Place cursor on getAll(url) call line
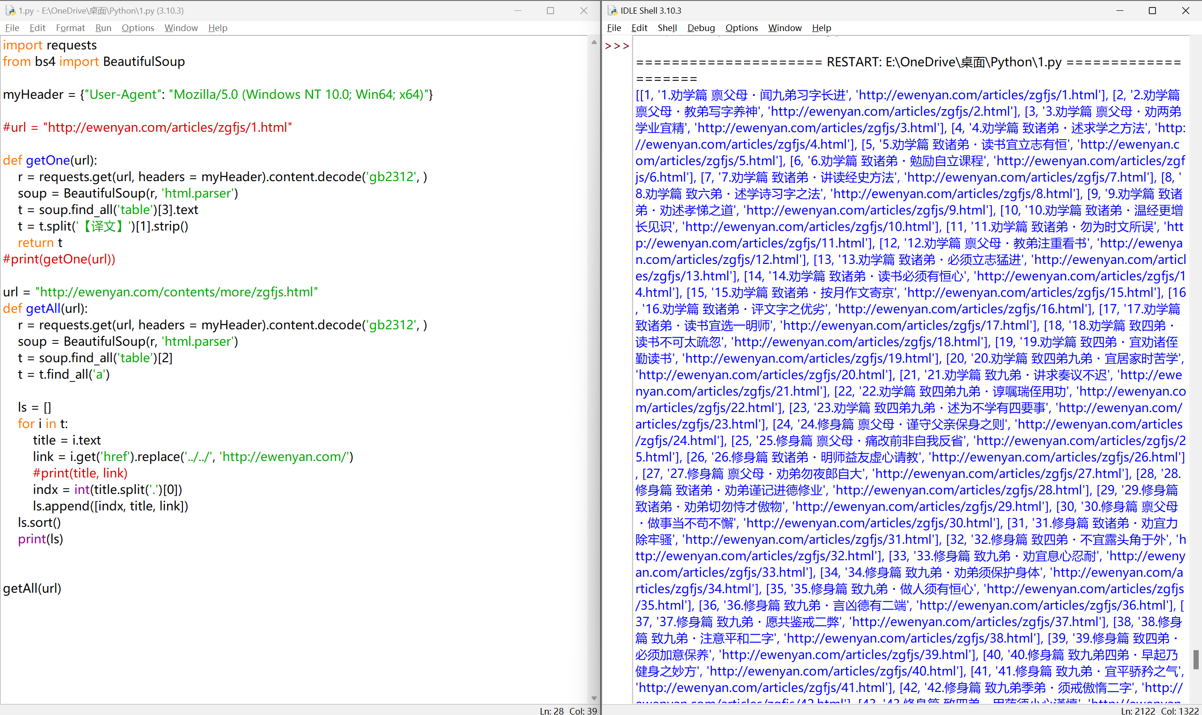The image size is (1202, 715). point(32,588)
